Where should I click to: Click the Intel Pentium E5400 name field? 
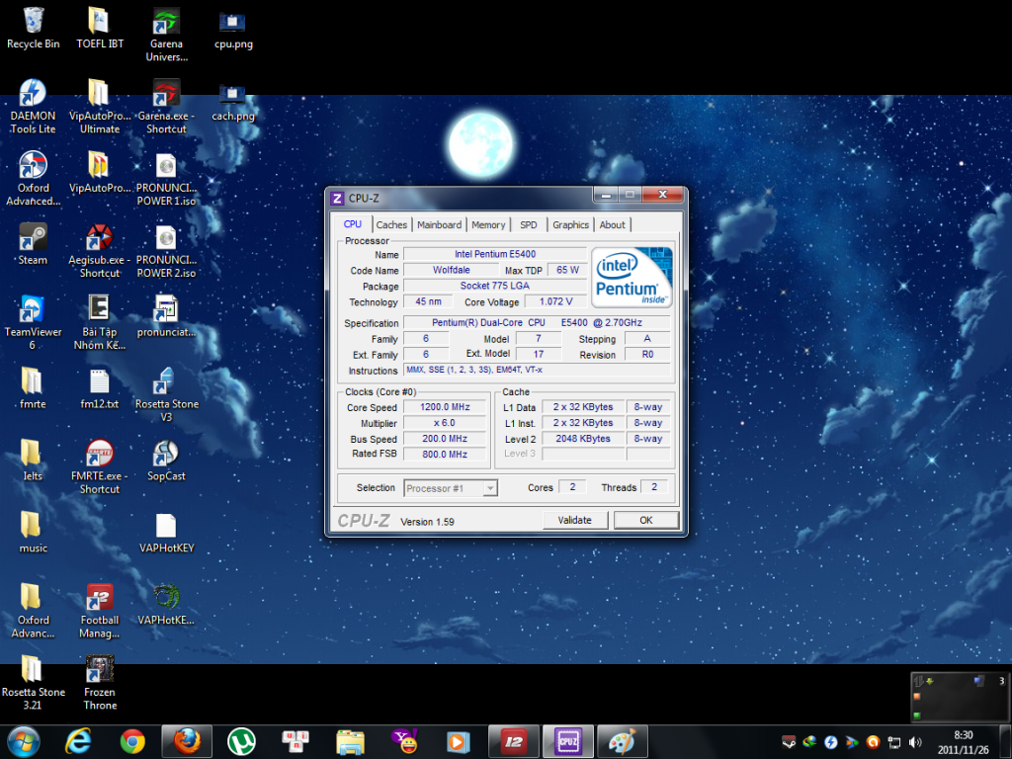point(495,254)
